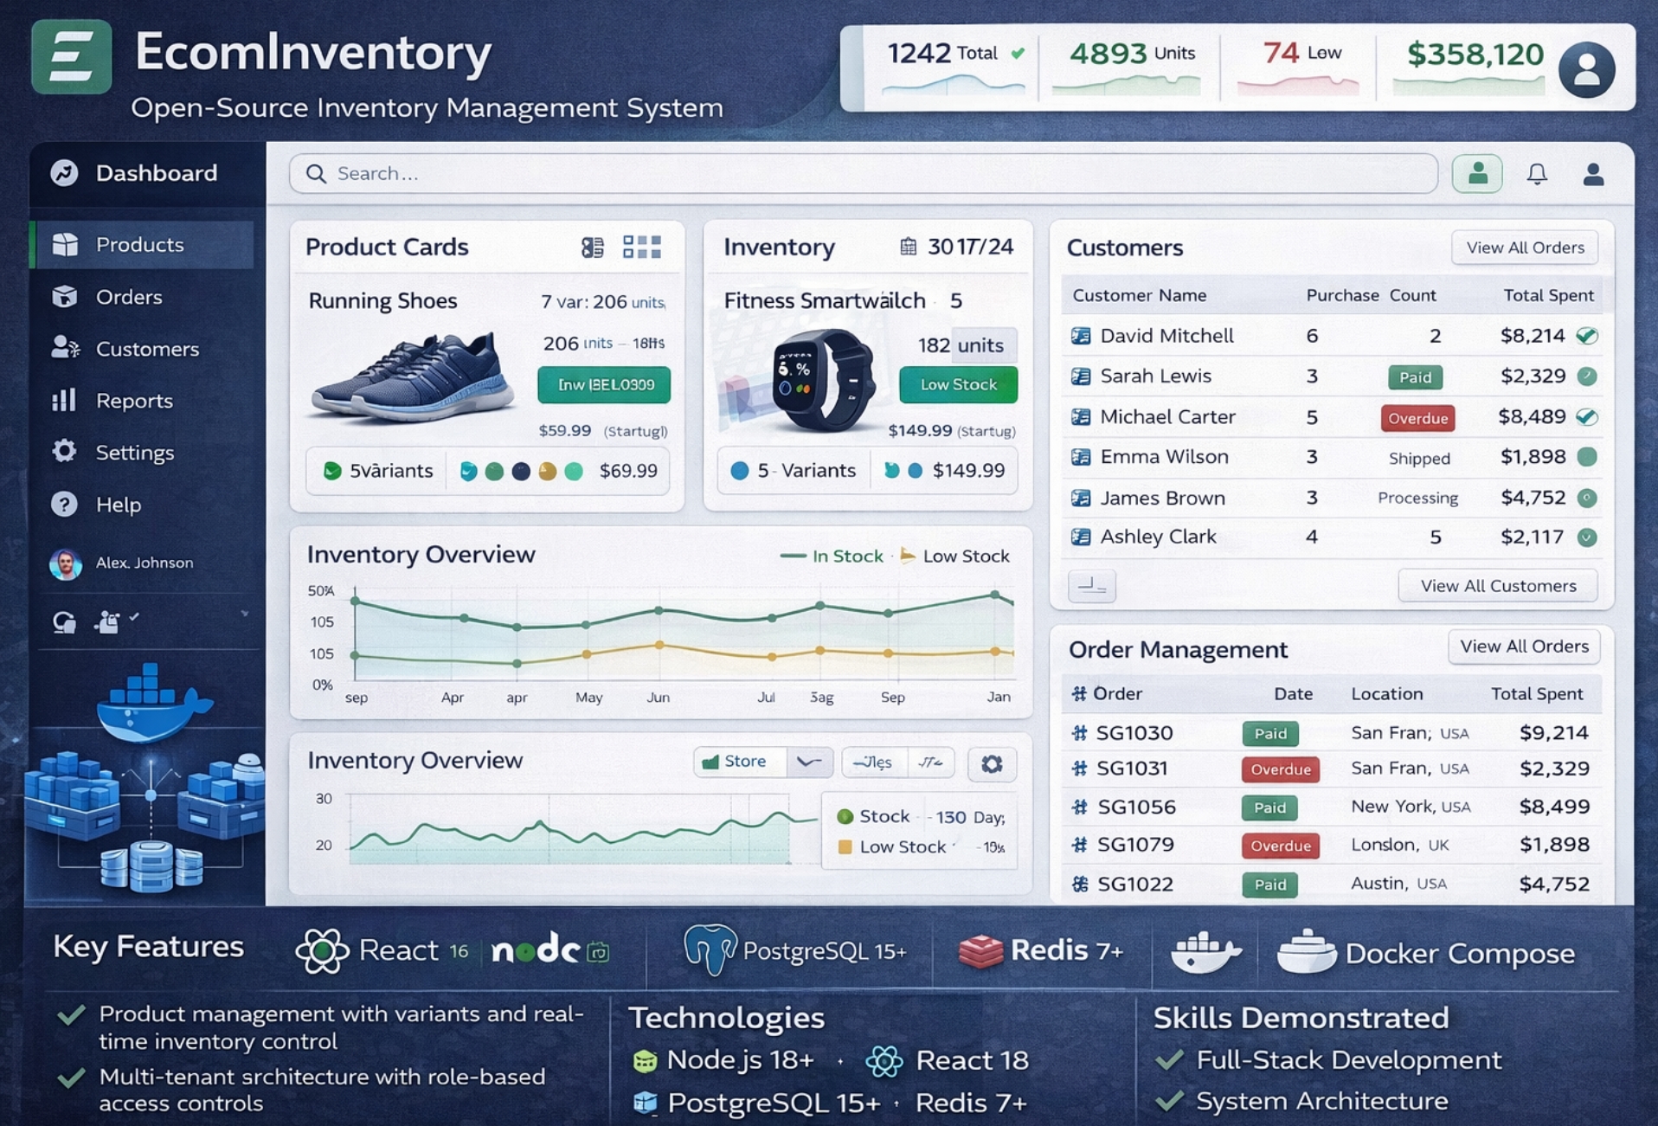The height and width of the screenshot is (1126, 1658).
Task: Toggle the checkmark beside David Mitchell's total
Action: point(1586,336)
